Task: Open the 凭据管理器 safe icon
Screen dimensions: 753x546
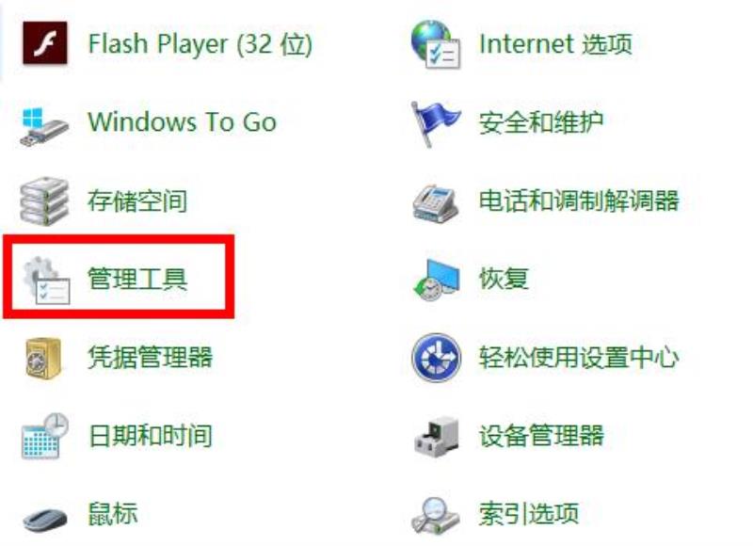Action: (x=43, y=359)
